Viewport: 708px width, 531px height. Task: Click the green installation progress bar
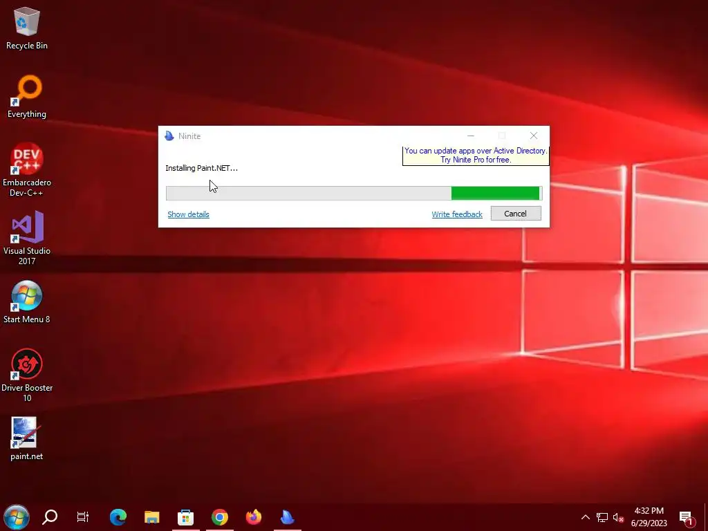pos(354,194)
